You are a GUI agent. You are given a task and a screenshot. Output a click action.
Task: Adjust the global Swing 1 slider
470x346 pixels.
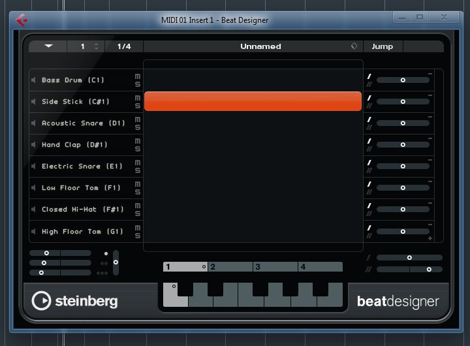(409, 258)
